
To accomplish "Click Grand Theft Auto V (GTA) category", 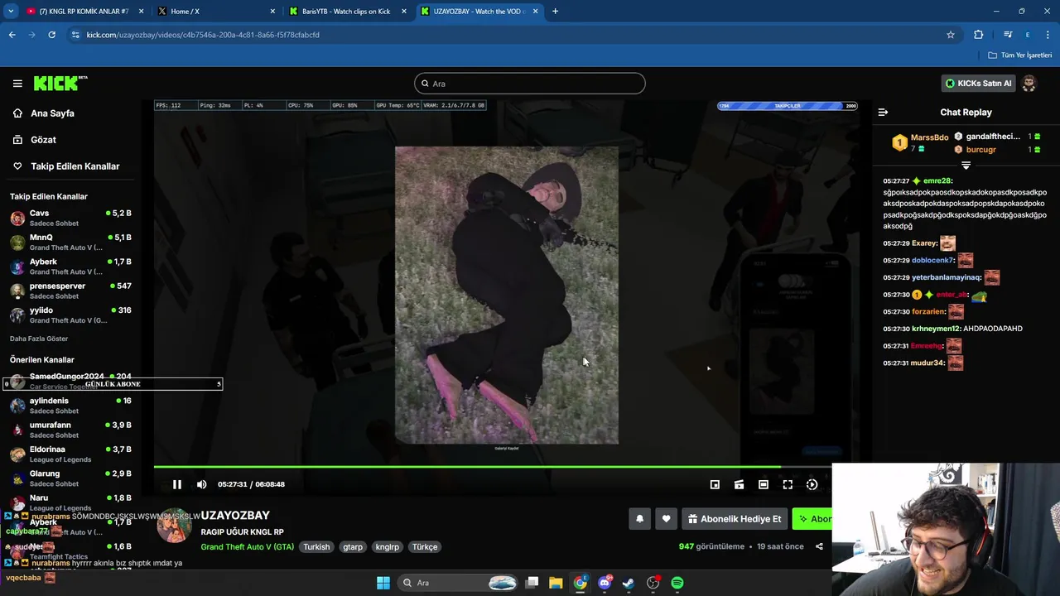I will coord(247,547).
